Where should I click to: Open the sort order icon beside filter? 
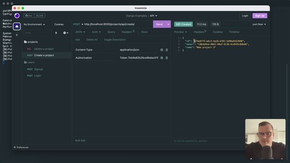coord(56,33)
